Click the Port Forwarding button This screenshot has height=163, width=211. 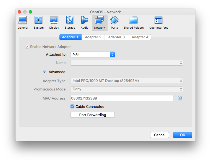[93, 115]
